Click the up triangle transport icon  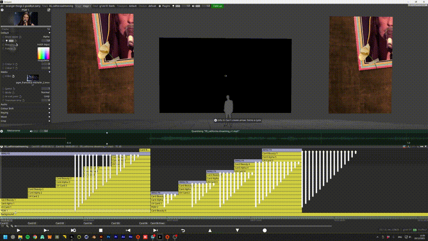pyautogui.click(x=210, y=230)
